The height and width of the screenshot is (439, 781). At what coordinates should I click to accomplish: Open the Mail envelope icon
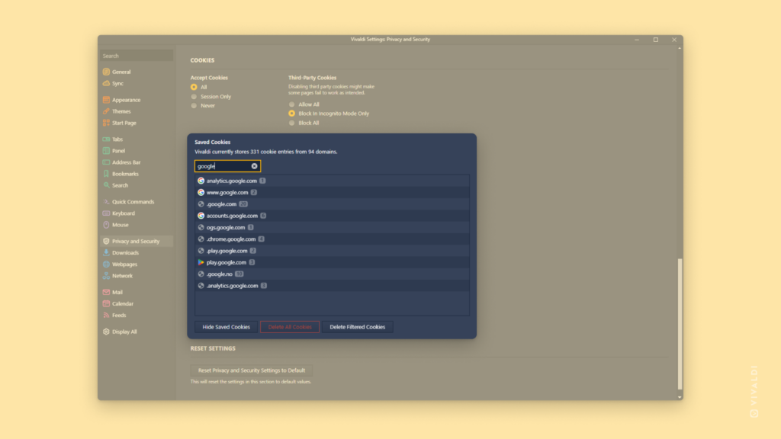tap(106, 292)
